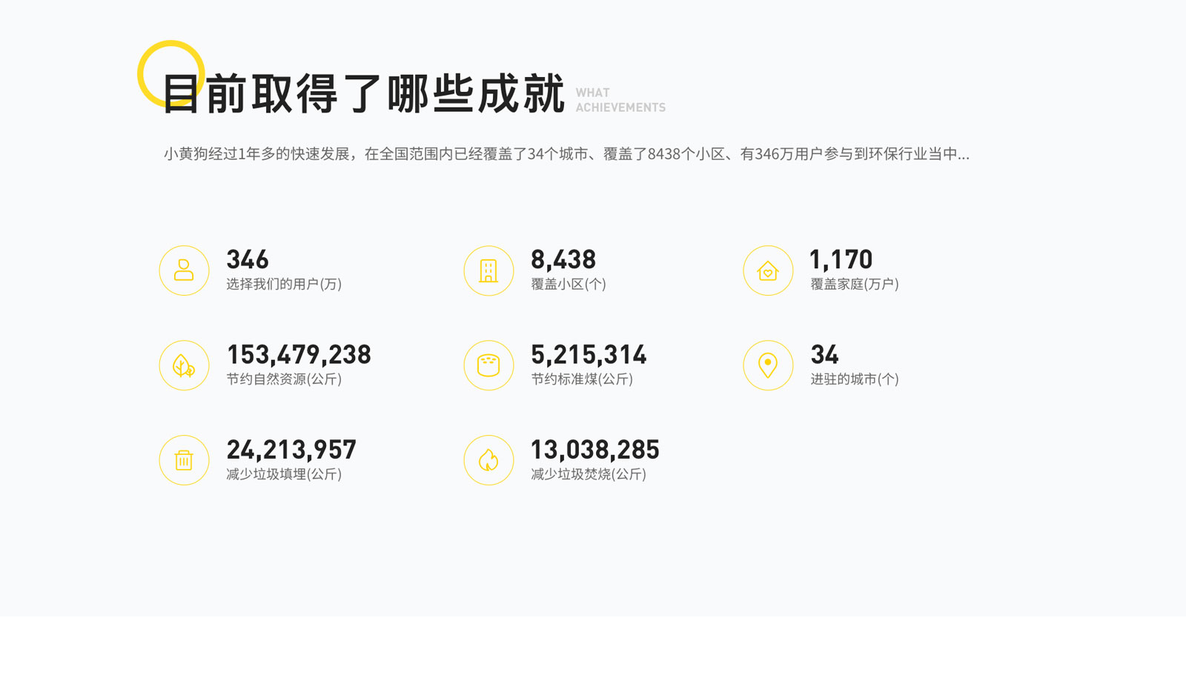Image resolution: width=1186 pixels, height=695 pixels.
Task: Click the WHAT ACHIEVEMENTS subtitle text
Action: click(x=620, y=100)
